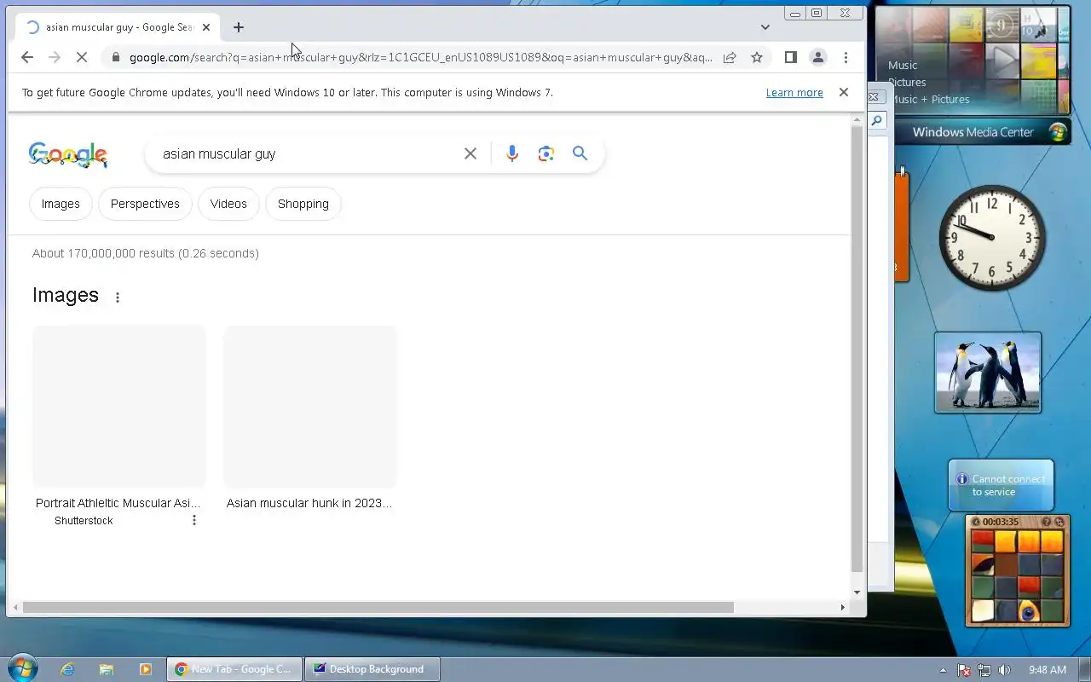Click the 9:48 AM taskbar clock
The height and width of the screenshot is (682, 1091).
point(1048,670)
